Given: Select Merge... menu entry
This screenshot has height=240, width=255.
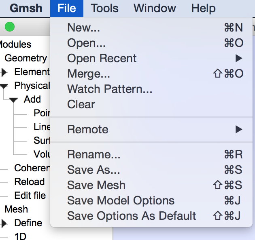Looking at the screenshot, I should 151,74.
